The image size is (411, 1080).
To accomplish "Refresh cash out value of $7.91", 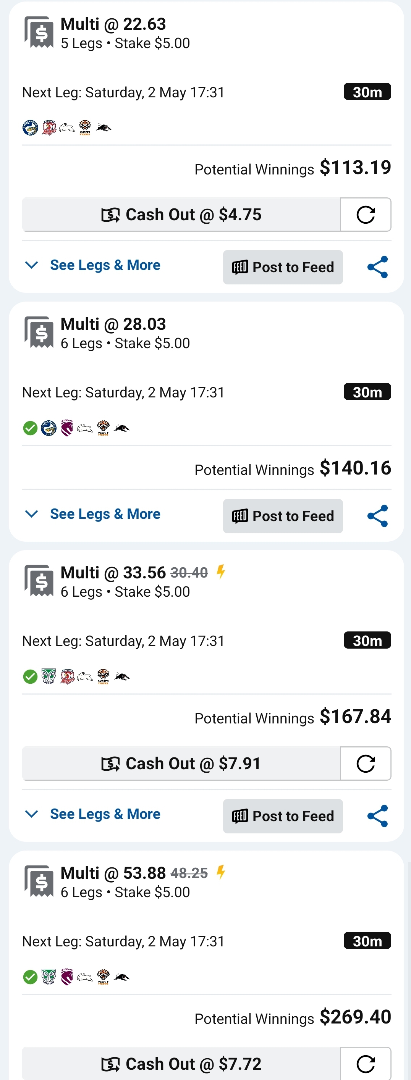I will tap(366, 764).
